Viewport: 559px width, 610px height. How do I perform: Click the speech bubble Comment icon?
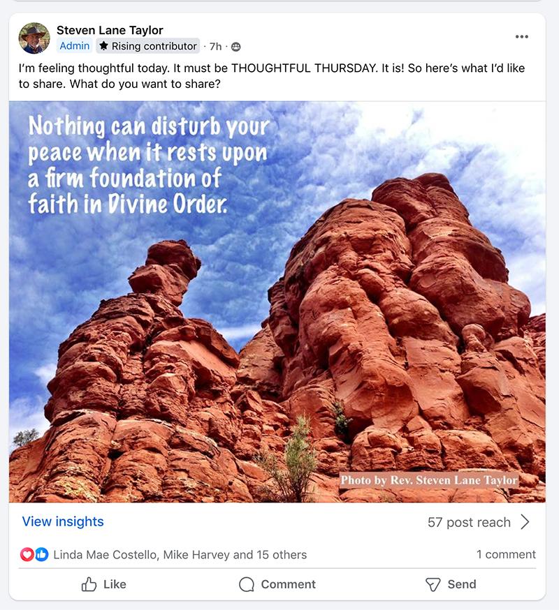point(247,584)
